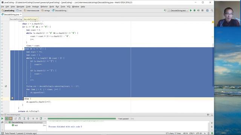Click the editor vertical scrollbar
The image size is (241, 135).
click(x=213, y=65)
